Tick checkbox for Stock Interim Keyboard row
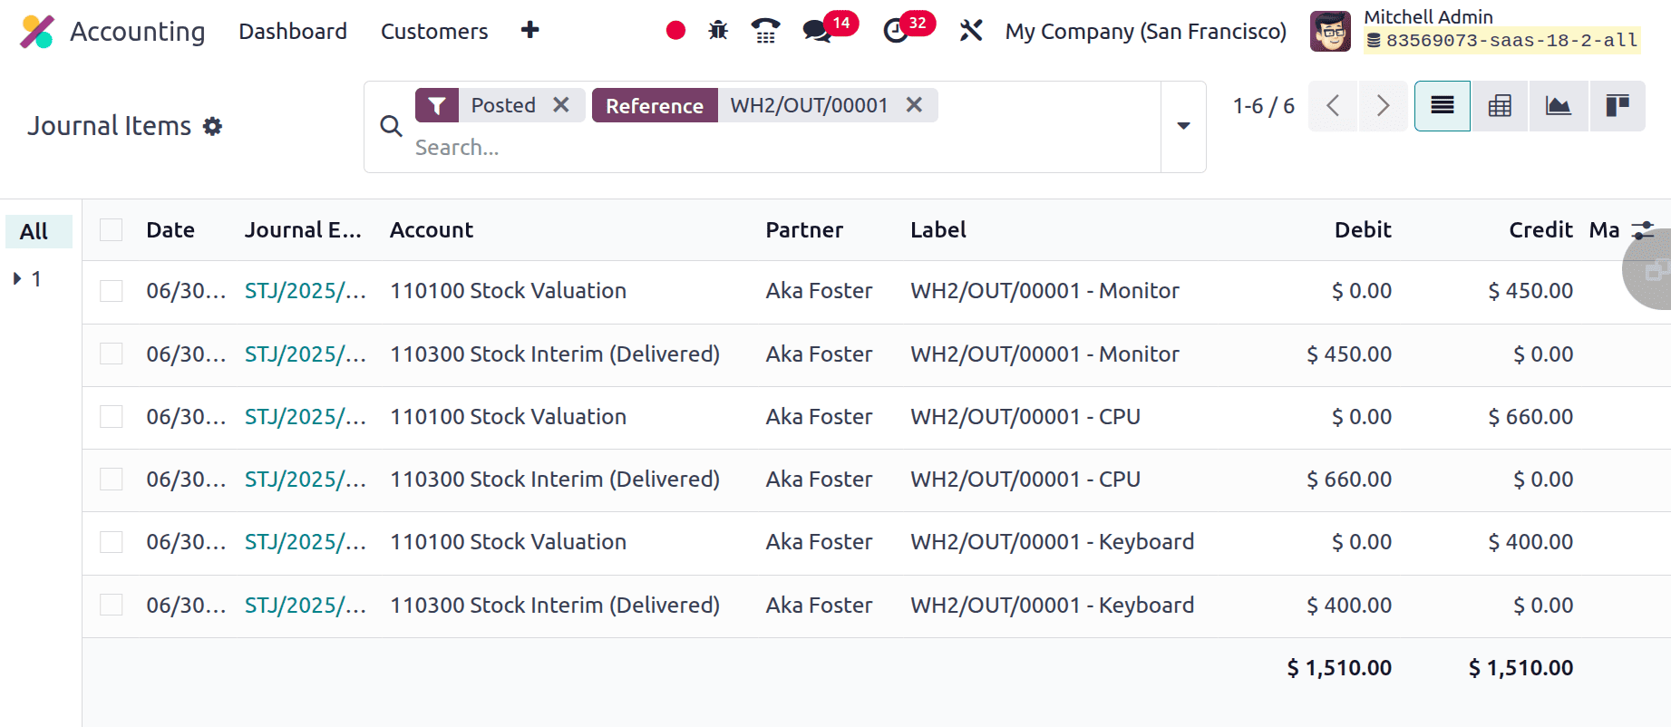 pos(112,605)
